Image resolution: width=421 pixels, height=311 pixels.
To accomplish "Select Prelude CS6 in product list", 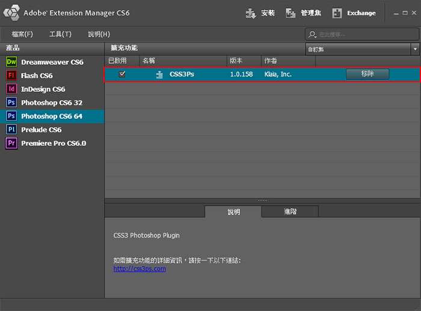I will (52, 130).
